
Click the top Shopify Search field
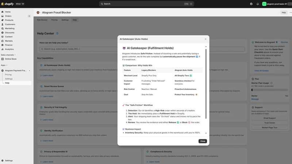pos(146,4)
